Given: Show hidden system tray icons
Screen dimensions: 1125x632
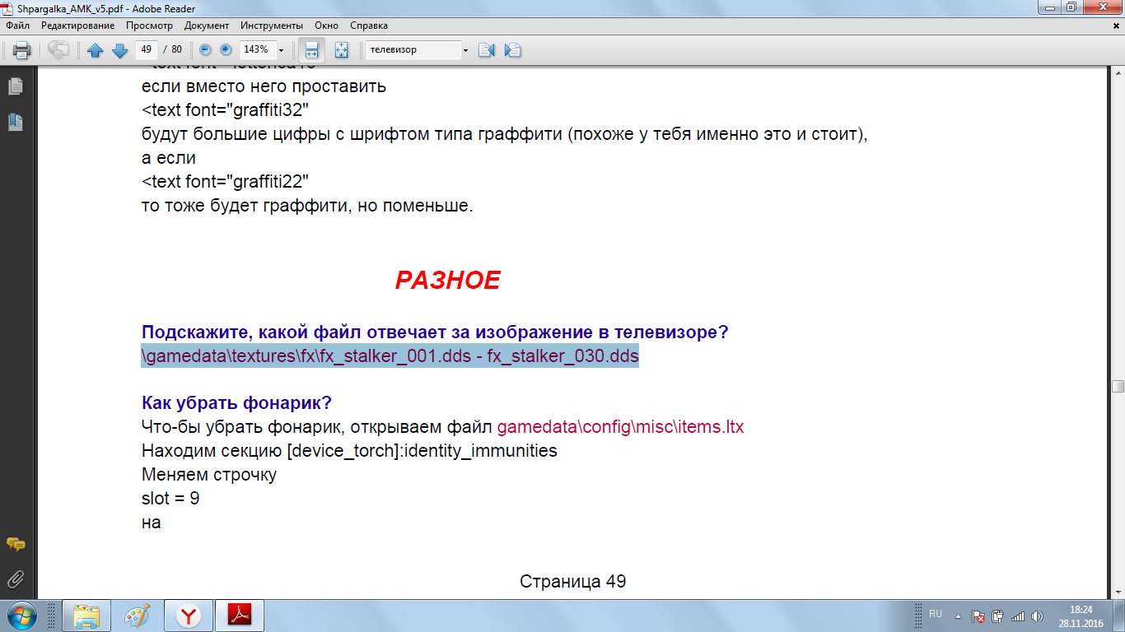Looking at the screenshot, I should point(957,616).
